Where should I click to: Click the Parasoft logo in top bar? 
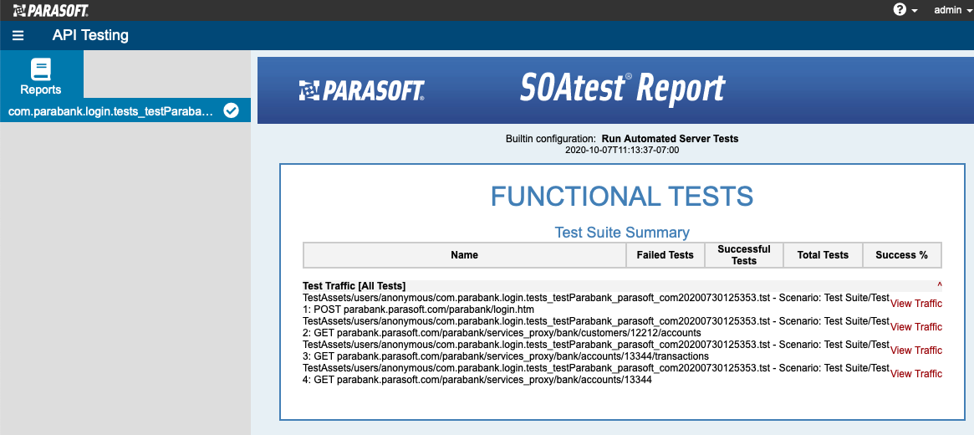pyautogui.click(x=51, y=10)
